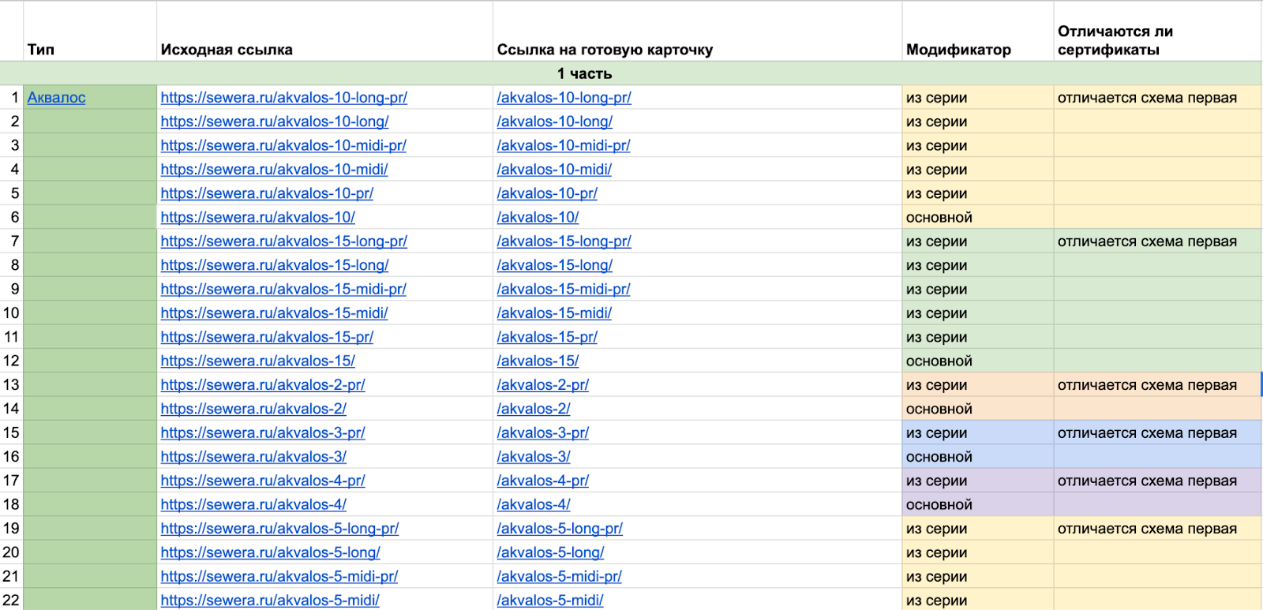Select 'основной' cell in row 12
Screen dimensions: 1263x610
pos(977,361)
